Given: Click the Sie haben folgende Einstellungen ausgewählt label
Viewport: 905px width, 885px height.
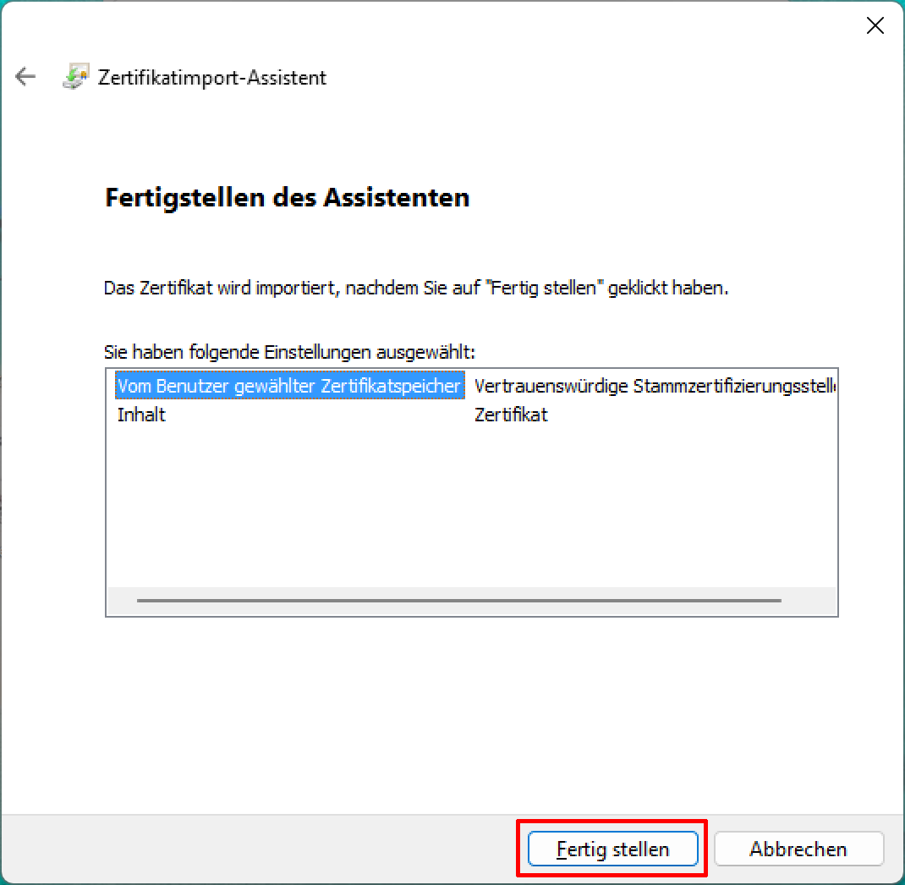Looking at the screenshot, I should point(289,352).
